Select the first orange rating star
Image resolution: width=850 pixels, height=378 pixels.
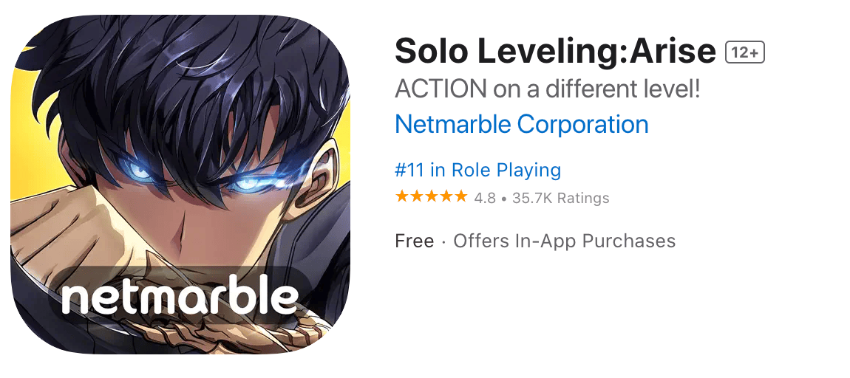coord(401,196)
